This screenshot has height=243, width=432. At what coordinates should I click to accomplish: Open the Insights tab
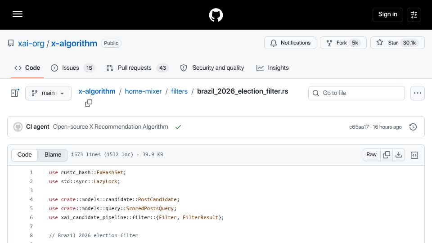pyautogui.click(x=273, y=68)
